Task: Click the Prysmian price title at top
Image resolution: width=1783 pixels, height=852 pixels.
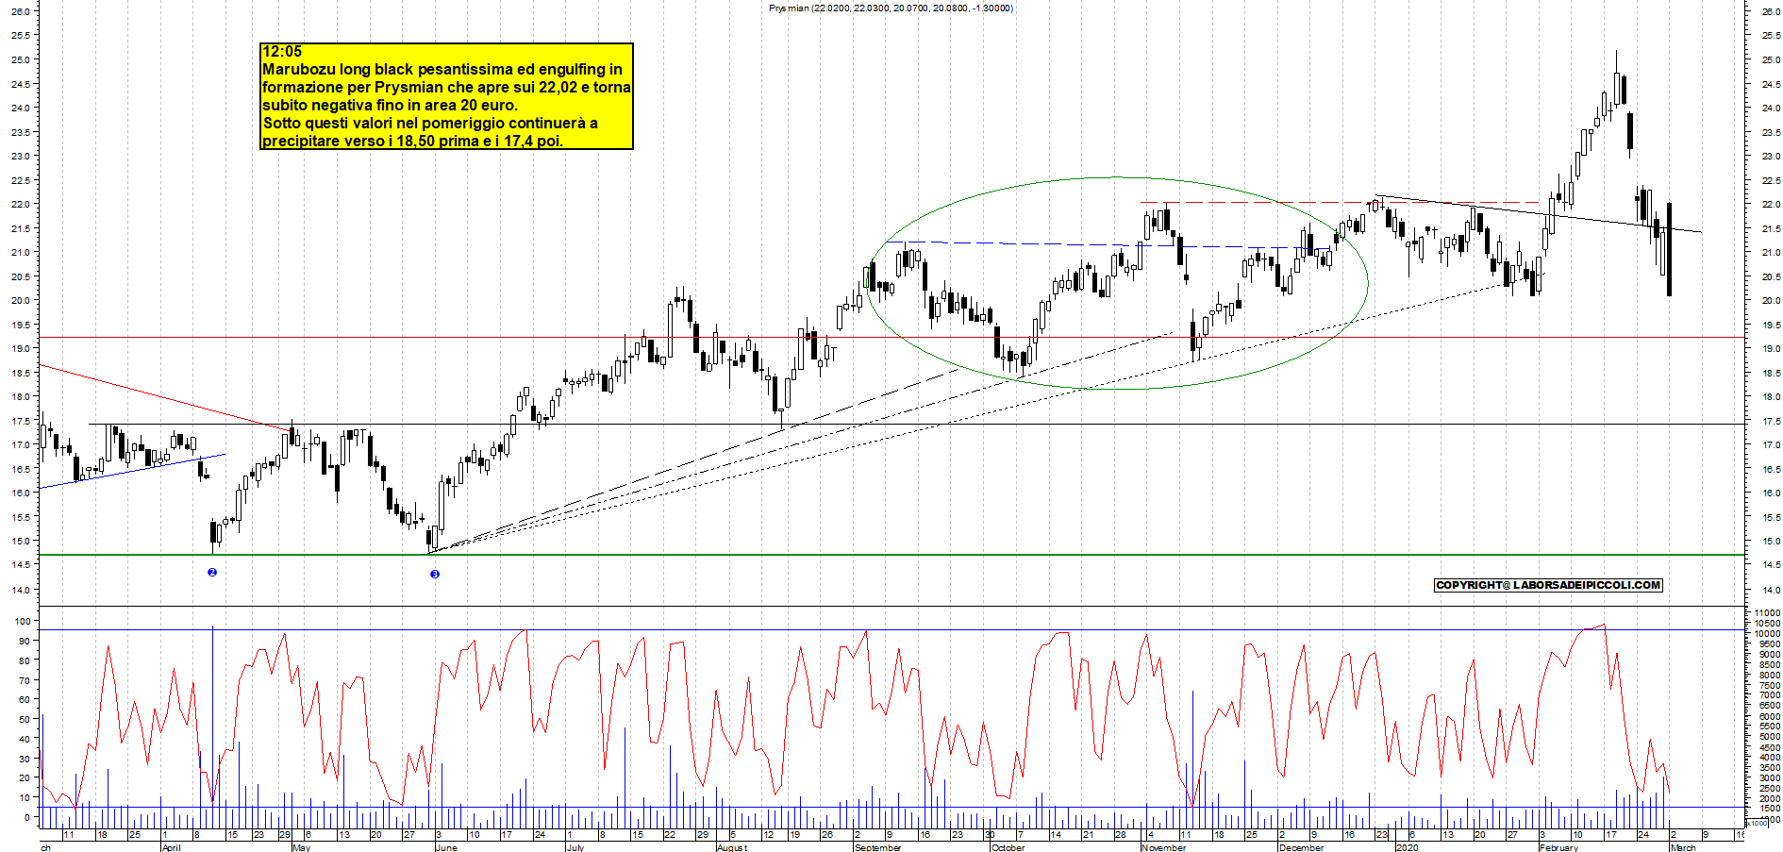Action: pyautogui.click(x=891, y=8)
